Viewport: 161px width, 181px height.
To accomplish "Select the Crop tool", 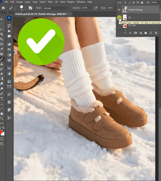I will [1, 39].
